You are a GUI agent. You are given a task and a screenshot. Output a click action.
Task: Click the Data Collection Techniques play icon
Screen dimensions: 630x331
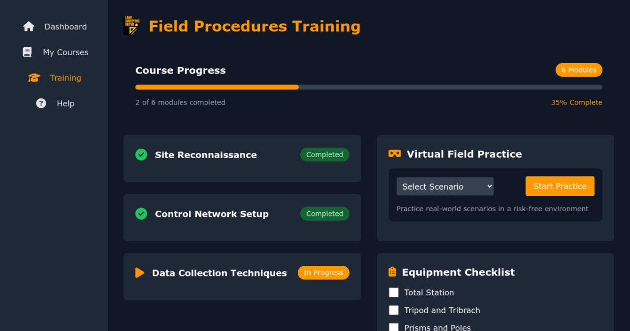pyautogui.click(x=140, y=273)
